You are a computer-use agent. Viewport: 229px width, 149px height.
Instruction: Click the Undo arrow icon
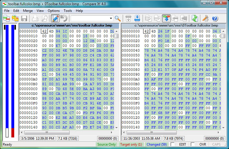(64, 19)
